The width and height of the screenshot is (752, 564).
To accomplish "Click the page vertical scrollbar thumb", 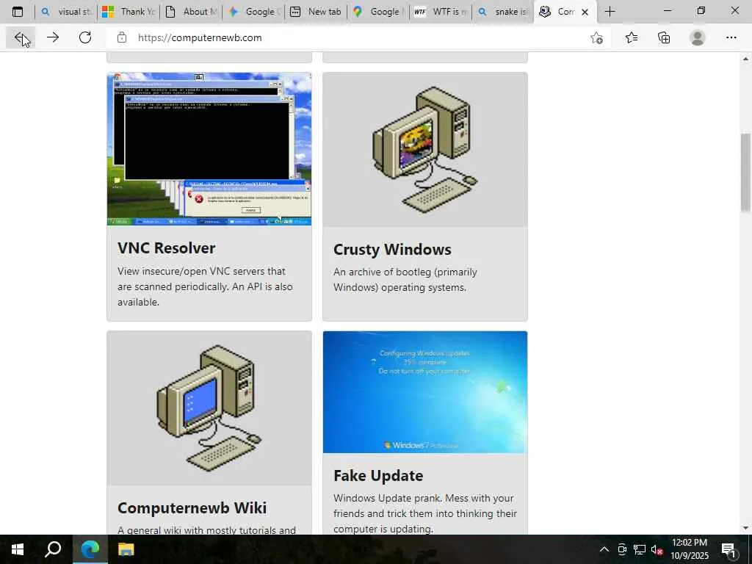I will tap(745, 173).
